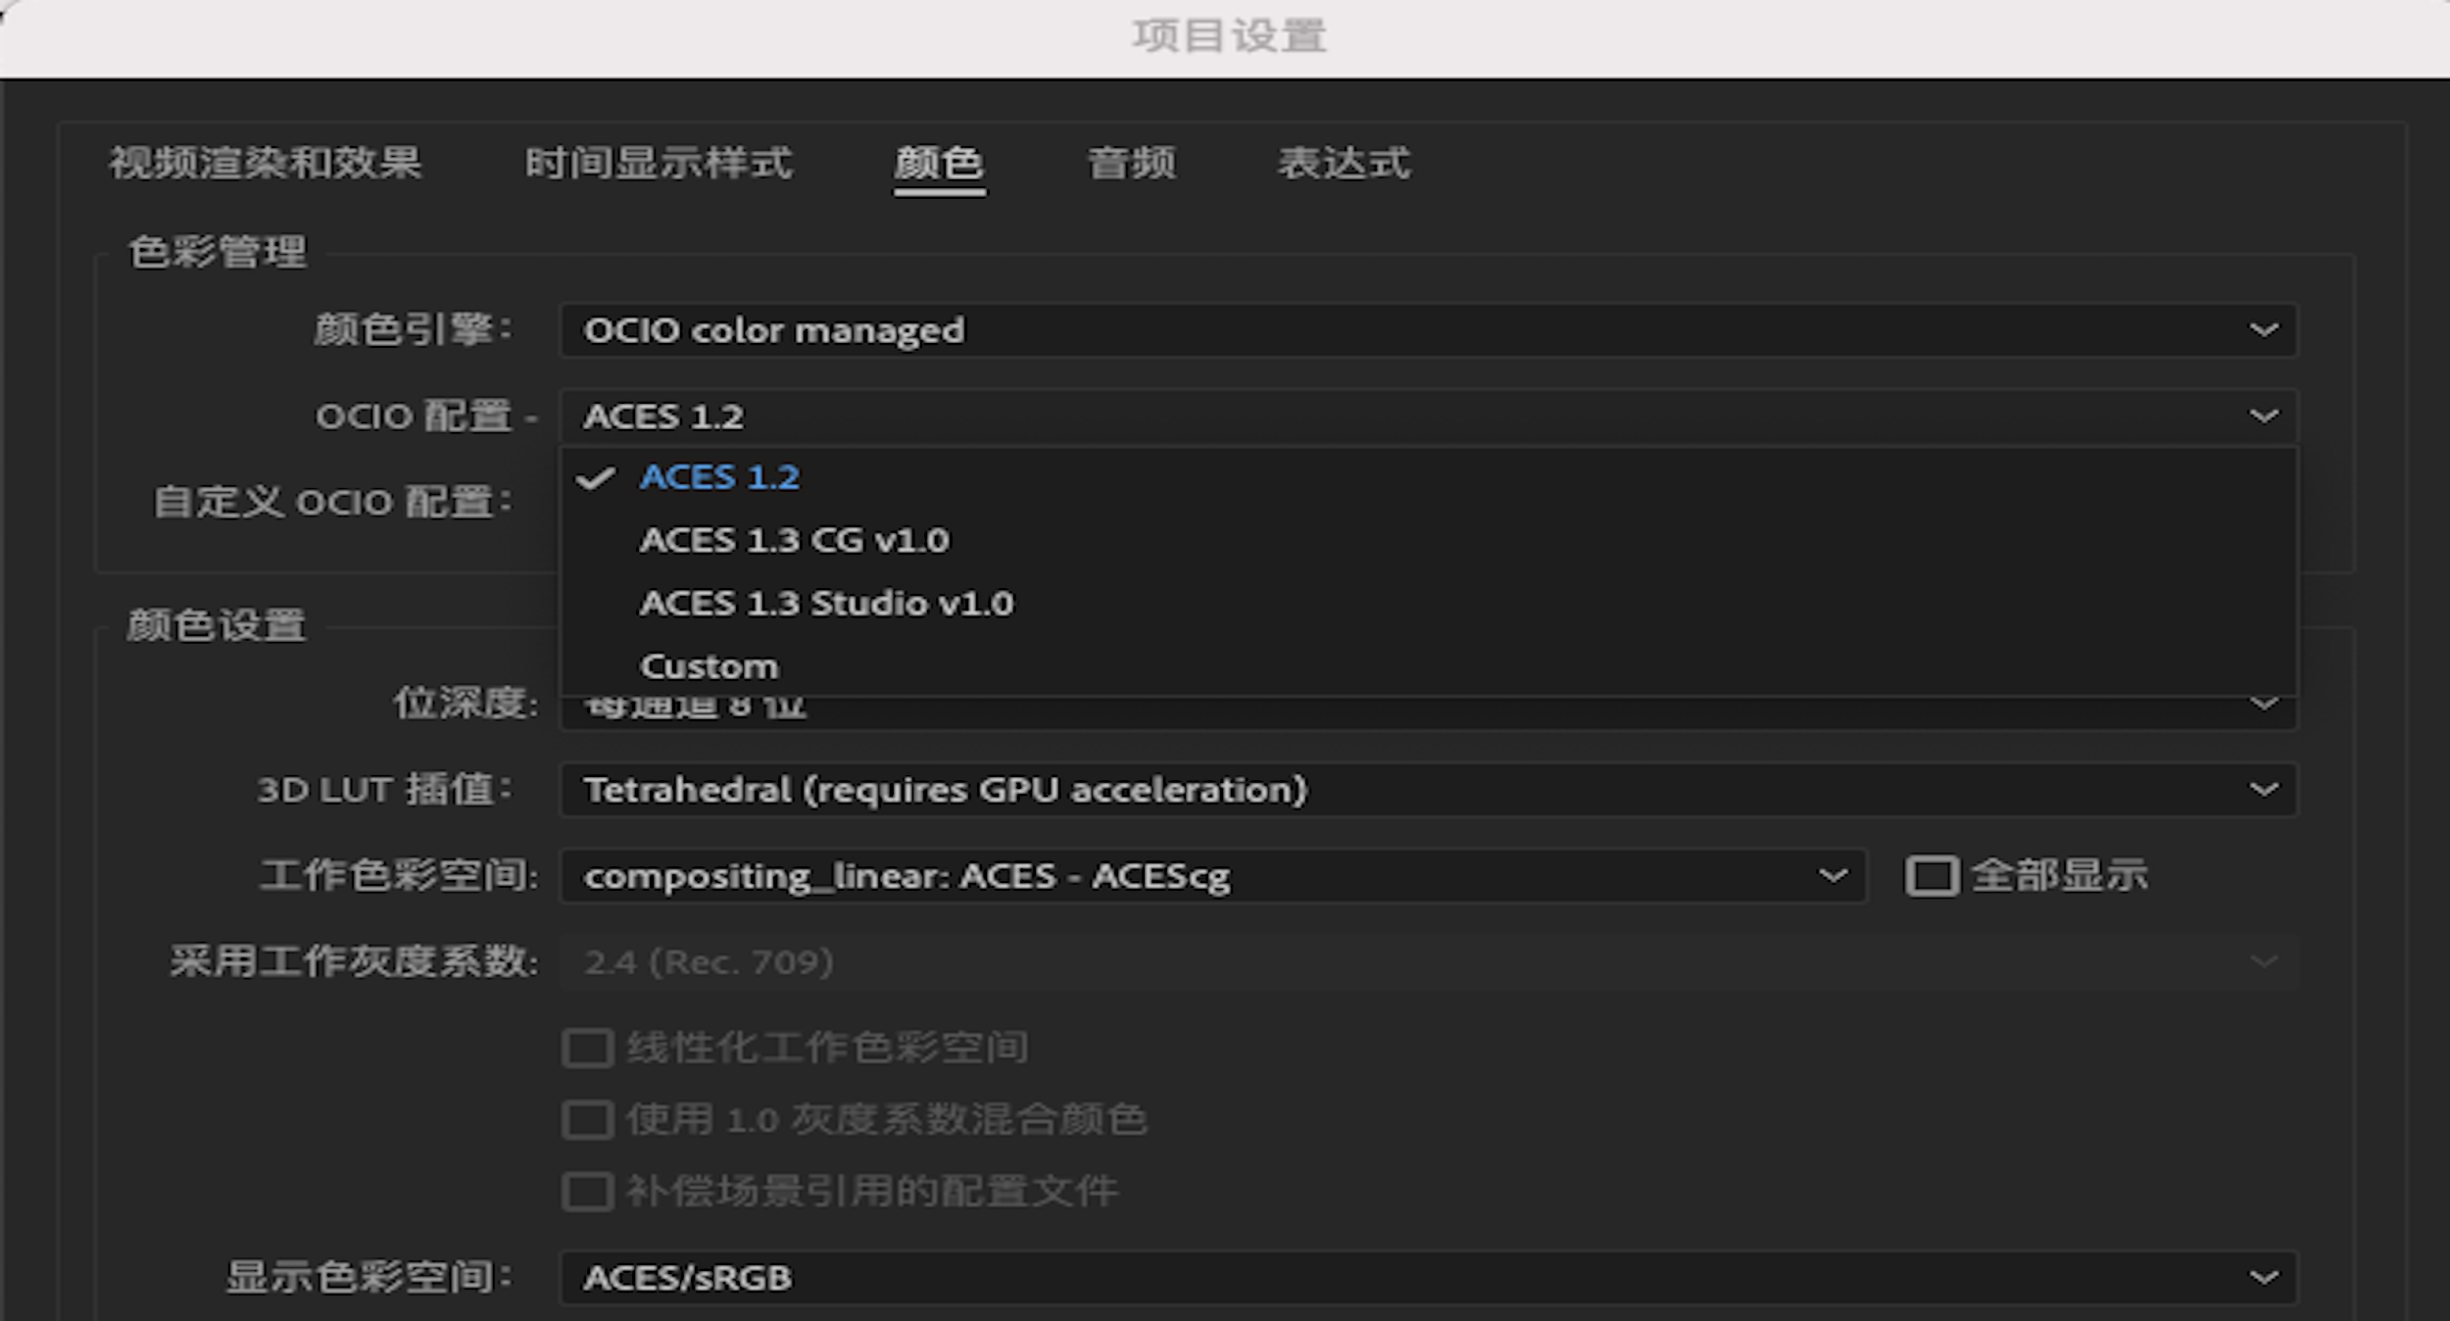Click the 显示色彩空间 dropdown chevron
Screen dimensions: 2450x1321
2264,1277
